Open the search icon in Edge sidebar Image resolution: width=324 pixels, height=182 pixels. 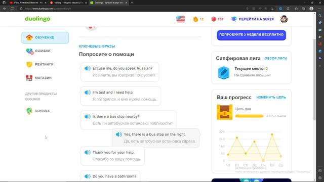320,16
